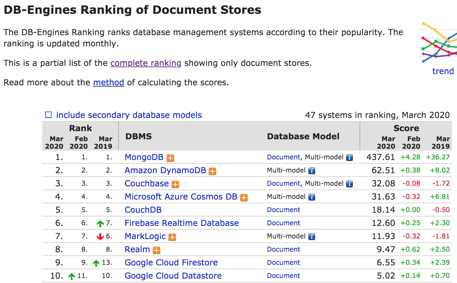Click the orange plus icon next to Couchbase
The image size is (457, 283).
coord(175,184)
